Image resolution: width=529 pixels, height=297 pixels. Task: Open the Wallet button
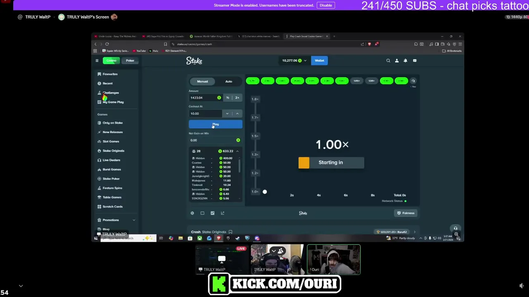319,61
